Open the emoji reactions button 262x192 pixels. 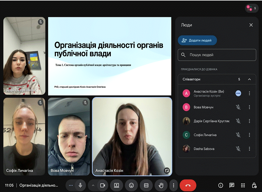131,185
